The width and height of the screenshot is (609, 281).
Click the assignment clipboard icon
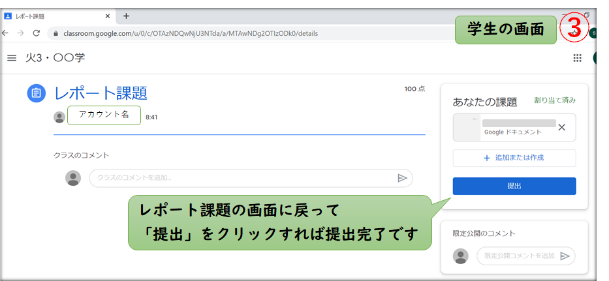pyautogui.click(x=37, y=93)
